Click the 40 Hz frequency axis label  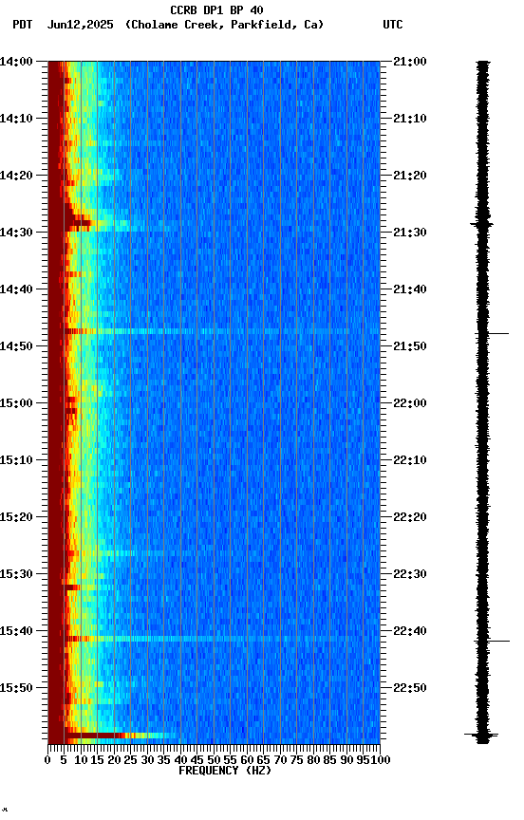pos(180,760)
